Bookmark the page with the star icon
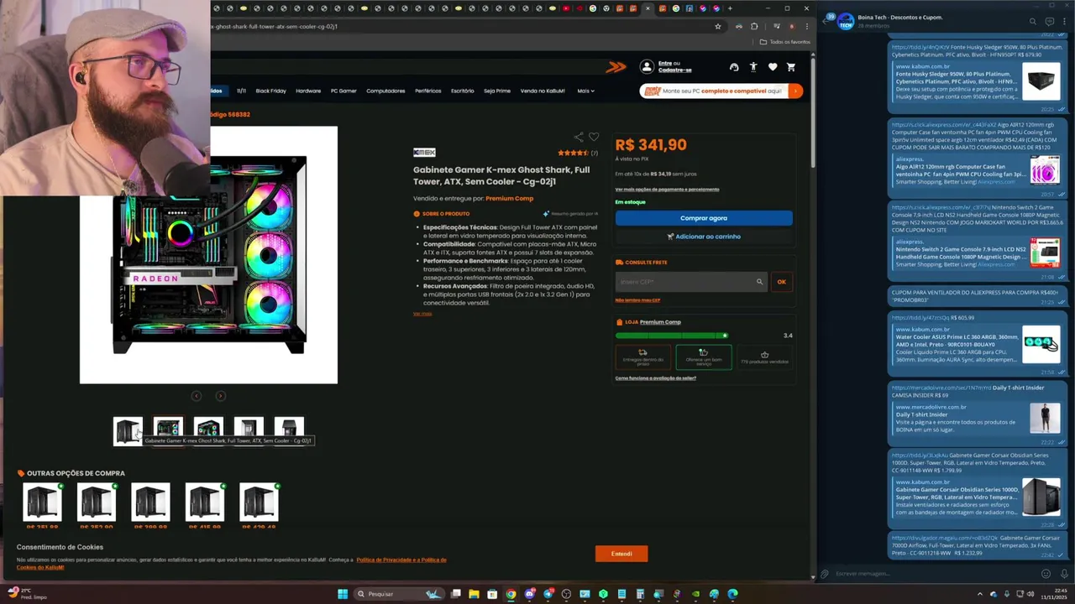Viewport: 1075px width, 604px height. pyautogui.click(x=718, y=26)
